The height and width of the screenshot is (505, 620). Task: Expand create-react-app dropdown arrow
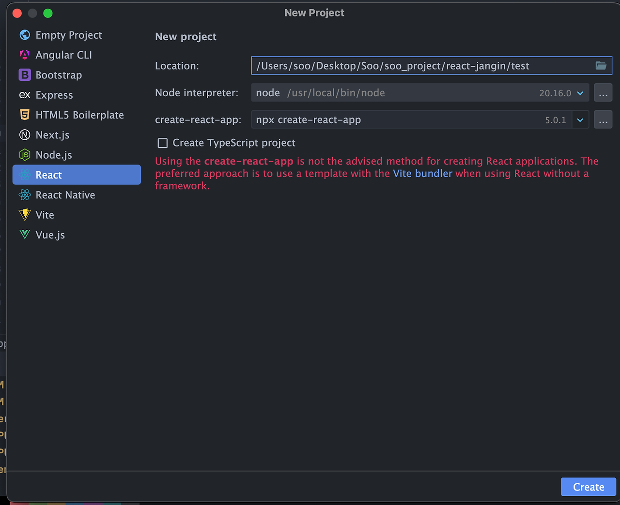click(x=580, y=120)
